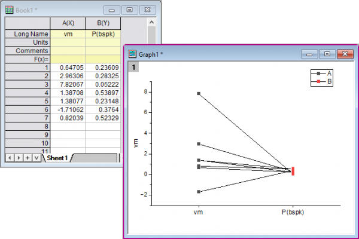
Task: Select cell with value 0.28325
Action: tap(103, 76)
